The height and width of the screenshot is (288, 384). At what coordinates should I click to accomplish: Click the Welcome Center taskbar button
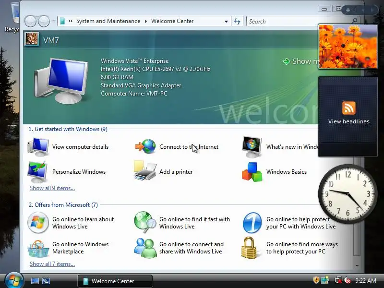(115, 281)
